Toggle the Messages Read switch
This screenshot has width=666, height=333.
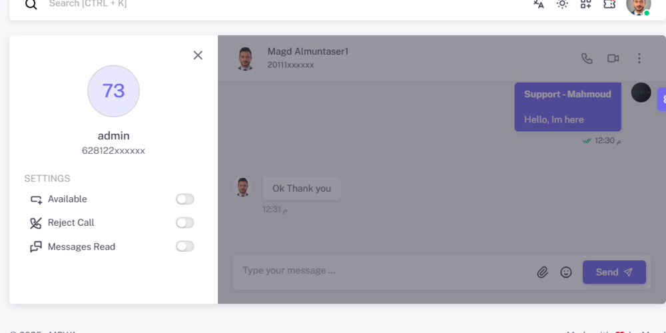[x=184, y=246]
